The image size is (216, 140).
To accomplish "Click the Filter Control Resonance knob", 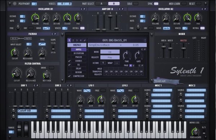I will [31, 73].
